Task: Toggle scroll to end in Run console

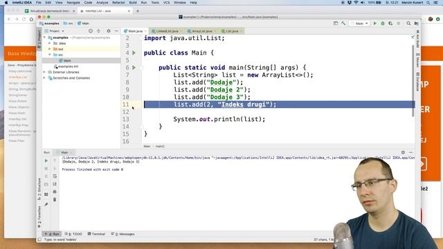Action: 55,184
